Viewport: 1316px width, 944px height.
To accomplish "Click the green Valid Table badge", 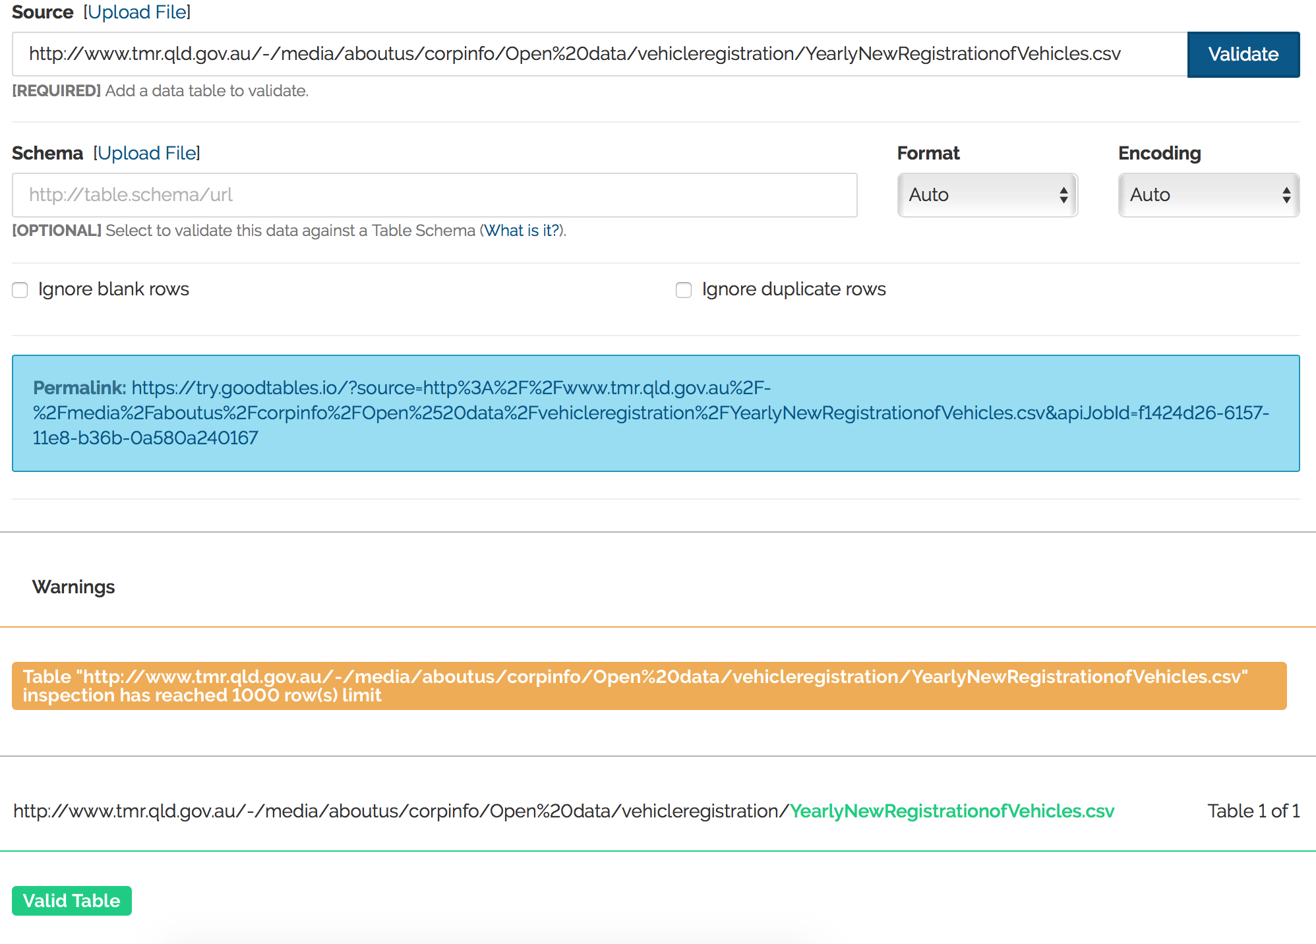I will coord(71,900).
